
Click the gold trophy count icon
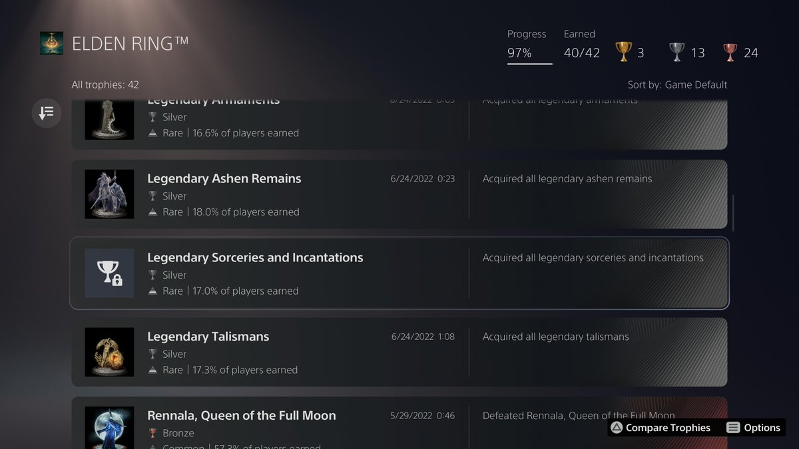[624, 53]
